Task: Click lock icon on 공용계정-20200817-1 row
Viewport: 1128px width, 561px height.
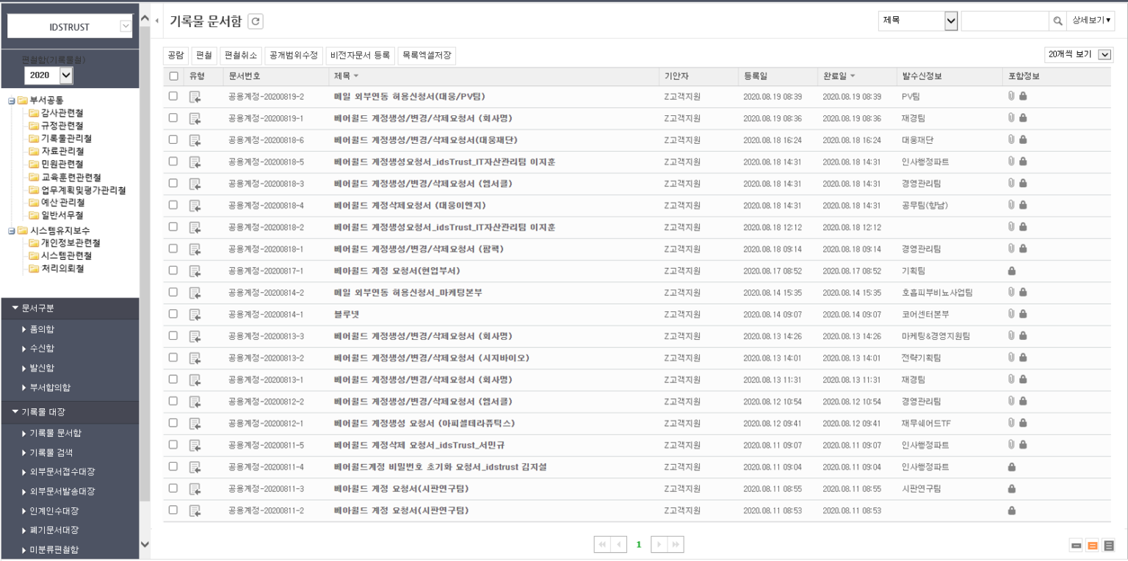Action: (x=1012, y=271)
